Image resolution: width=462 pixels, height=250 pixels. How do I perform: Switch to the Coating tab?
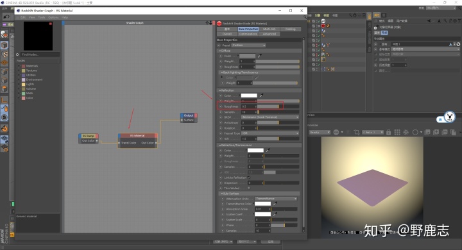pos(290,29)
